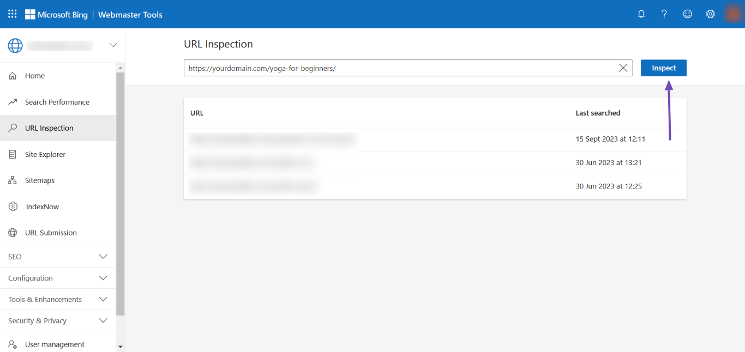Clear the URL input with X

pos(623,68)
